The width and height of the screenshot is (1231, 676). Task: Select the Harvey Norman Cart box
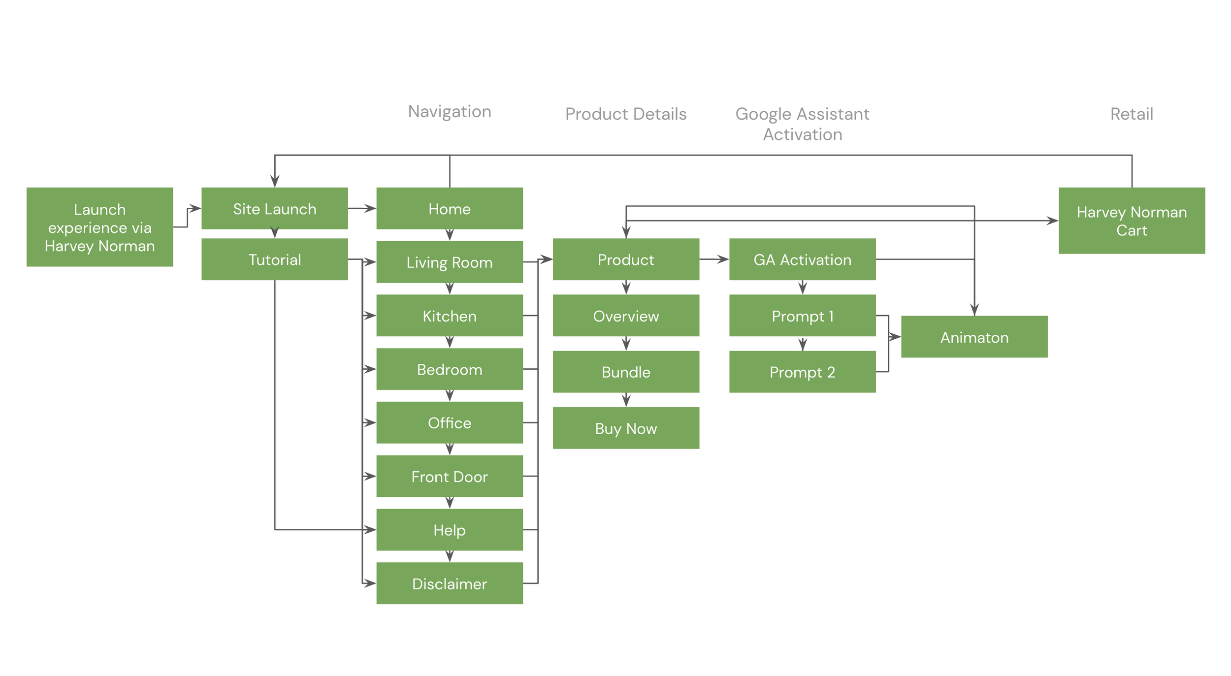[x=1131, y=221]
